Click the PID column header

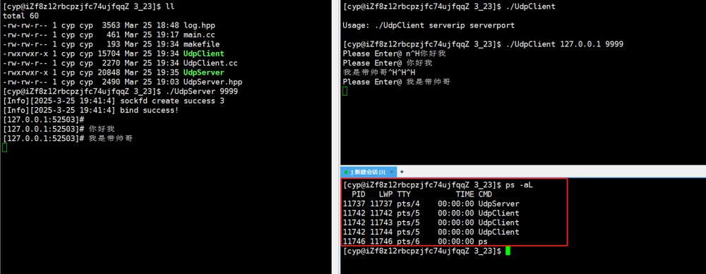(x=359, y=194)
